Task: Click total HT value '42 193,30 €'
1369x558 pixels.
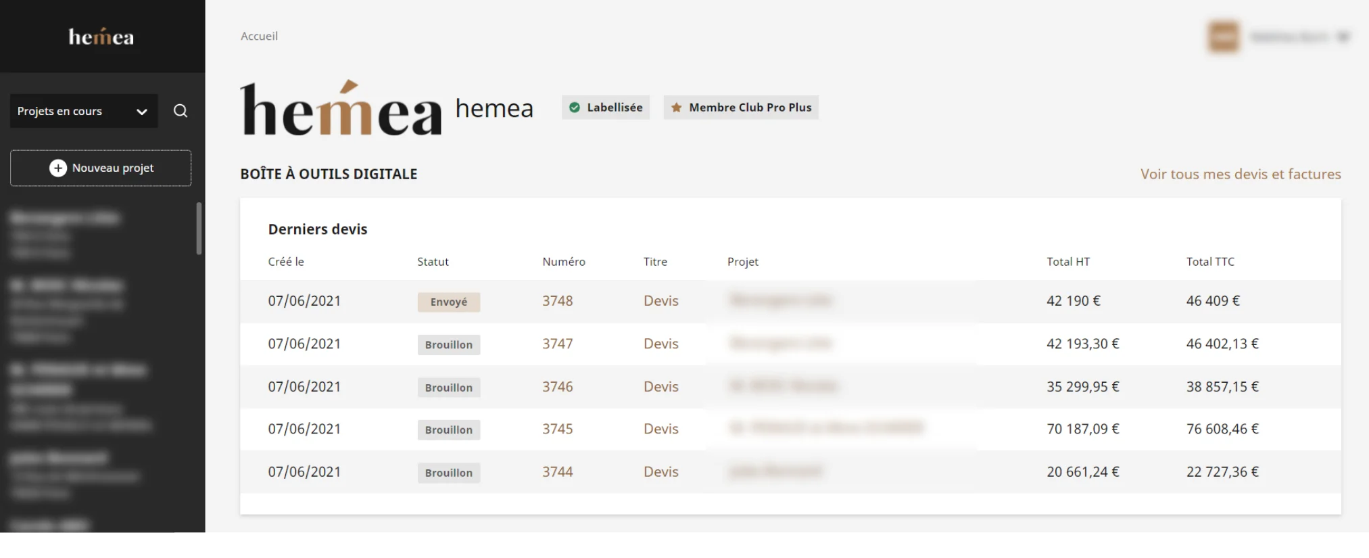Action: 1083,344
